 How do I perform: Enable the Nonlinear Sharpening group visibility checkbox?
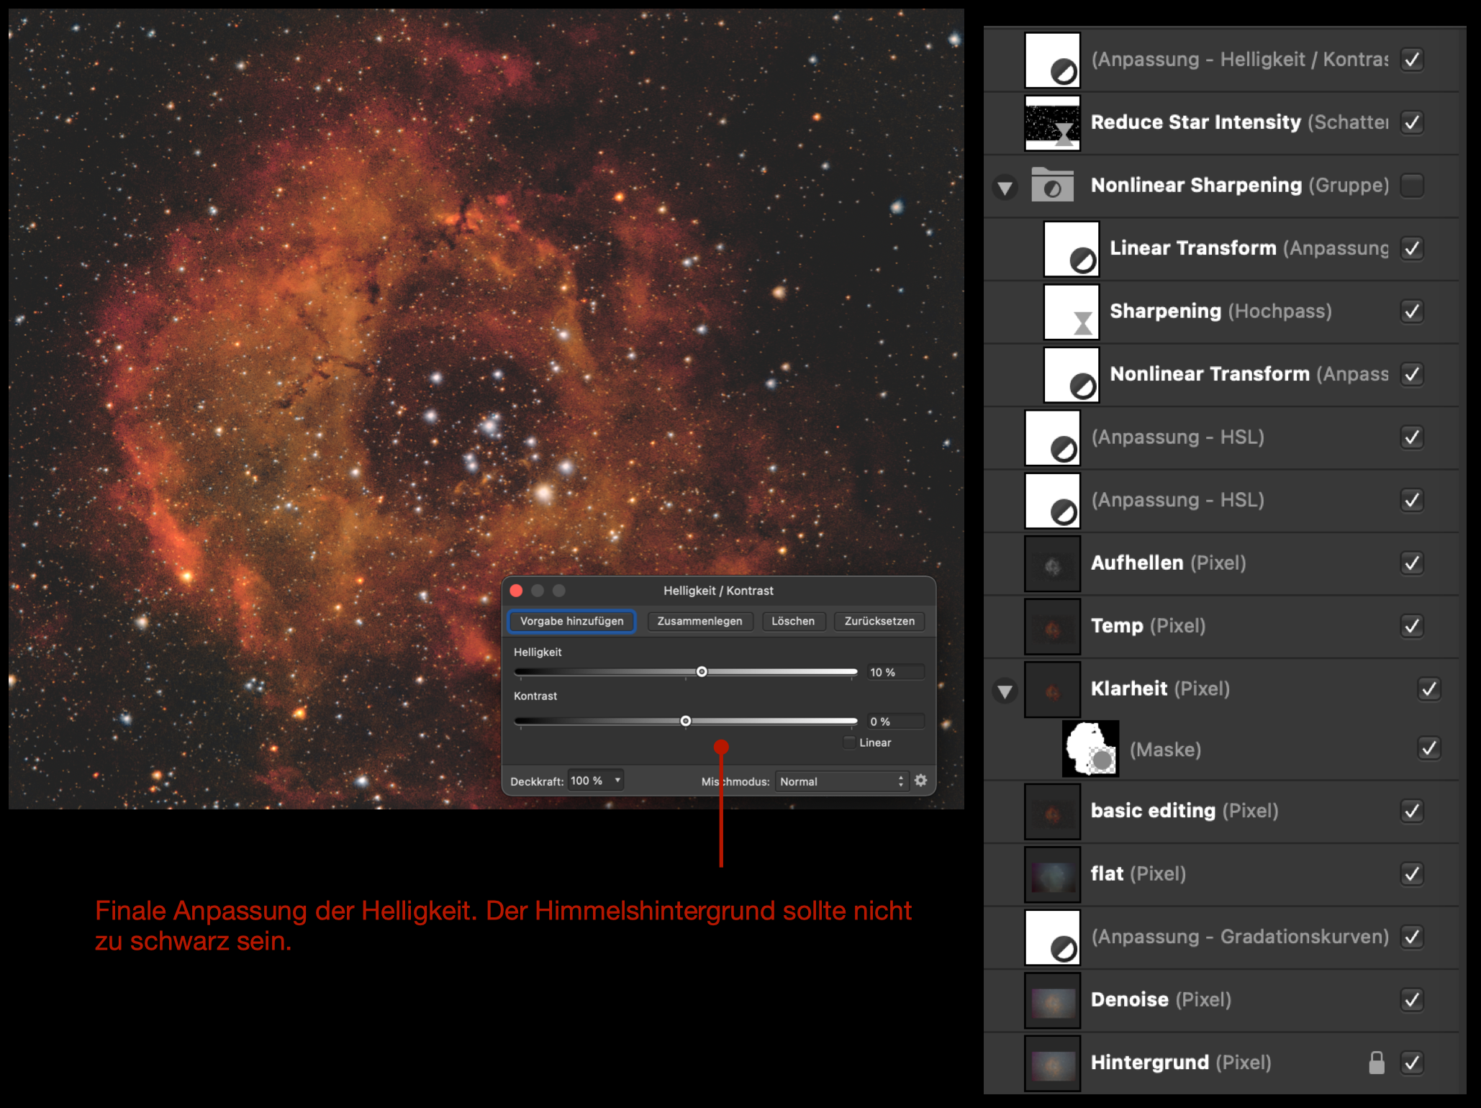(x=1412, y=186)
